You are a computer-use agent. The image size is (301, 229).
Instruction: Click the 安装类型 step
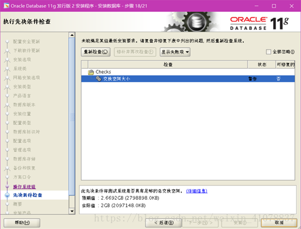[x=22, y=86]
